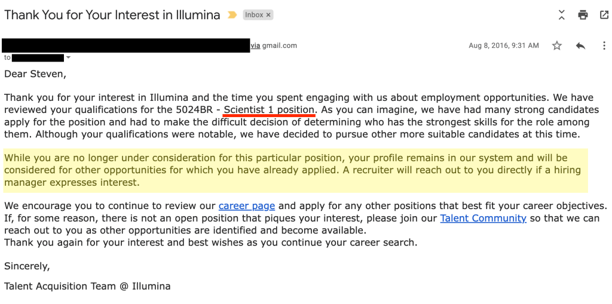Print this email
This screenshot has height=304, width=612.
click(583, 15)
